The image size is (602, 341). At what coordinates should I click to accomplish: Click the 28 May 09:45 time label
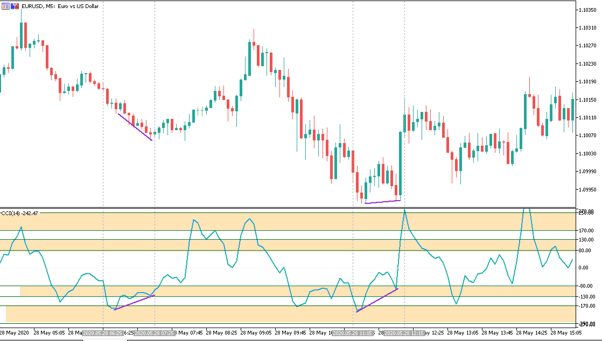(291, 333)
